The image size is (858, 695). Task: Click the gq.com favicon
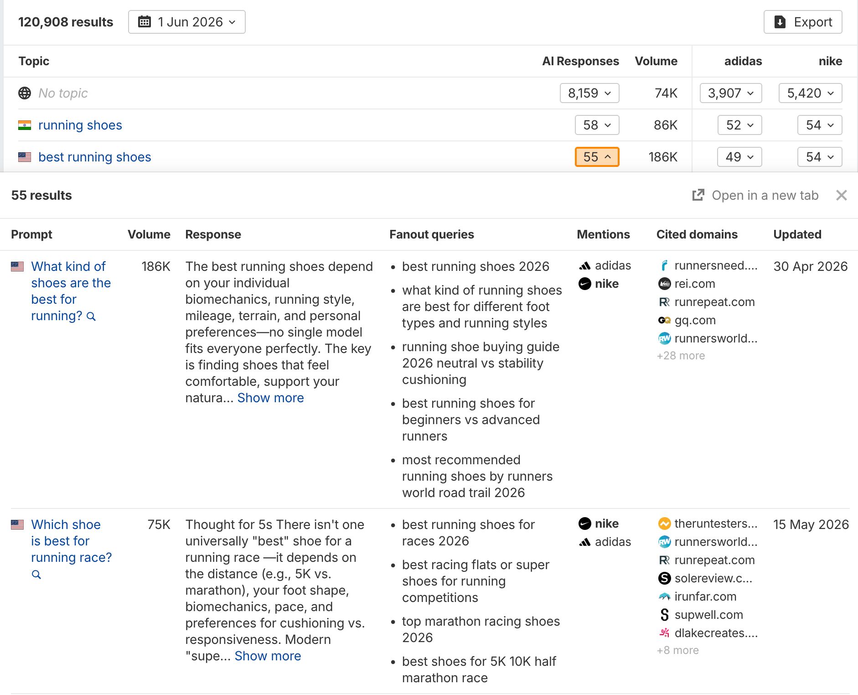[665, 320]
